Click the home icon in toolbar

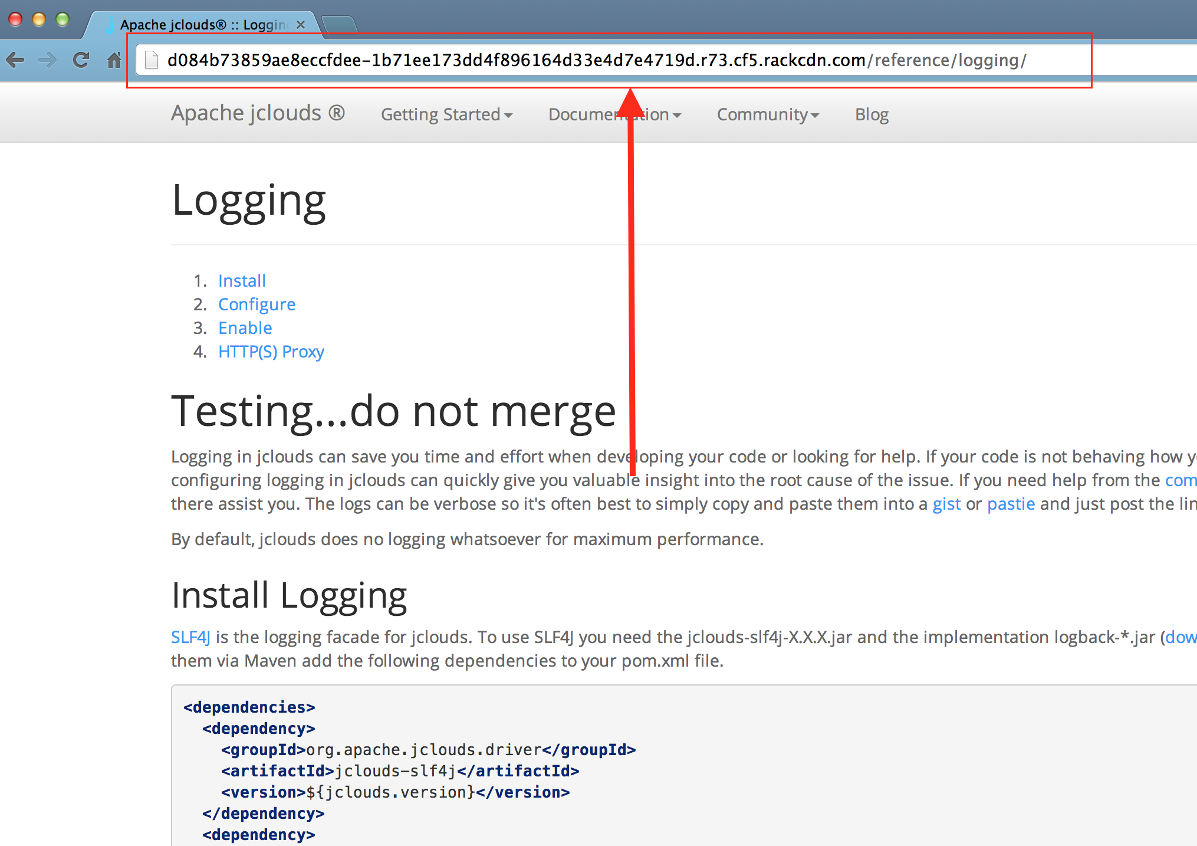(x=114, y=60)
